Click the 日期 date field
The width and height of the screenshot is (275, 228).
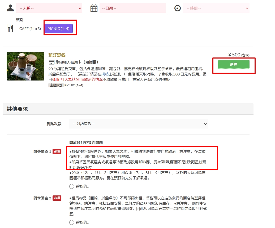[132, 8]
